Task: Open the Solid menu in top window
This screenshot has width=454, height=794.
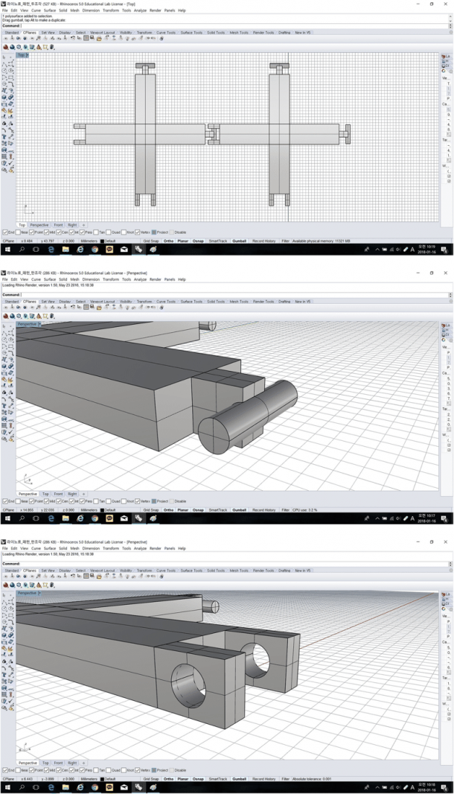Action: tap(63, 10)
